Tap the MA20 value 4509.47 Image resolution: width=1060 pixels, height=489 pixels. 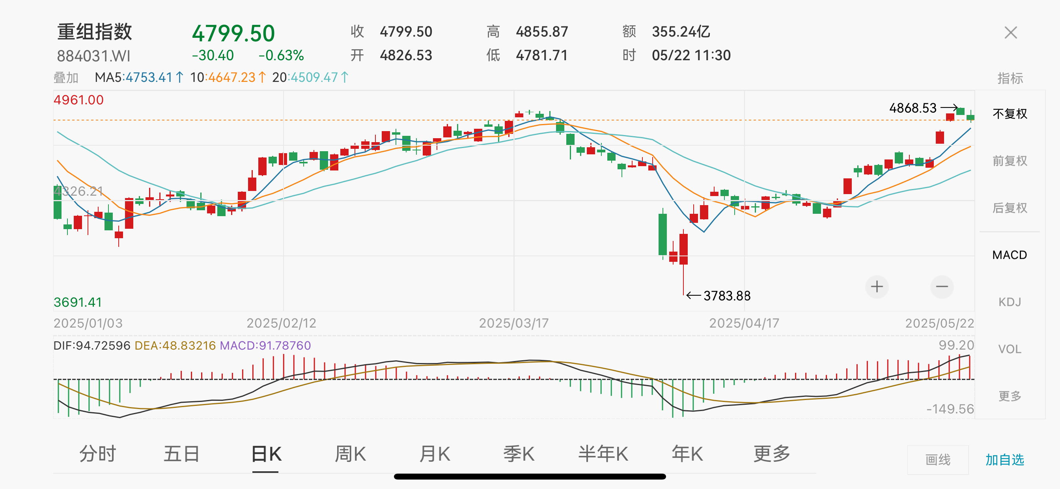point(314,77)
